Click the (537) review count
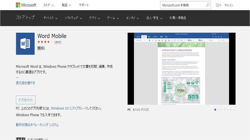The width and height of the screenshot is (250, 140). point(58,42)
